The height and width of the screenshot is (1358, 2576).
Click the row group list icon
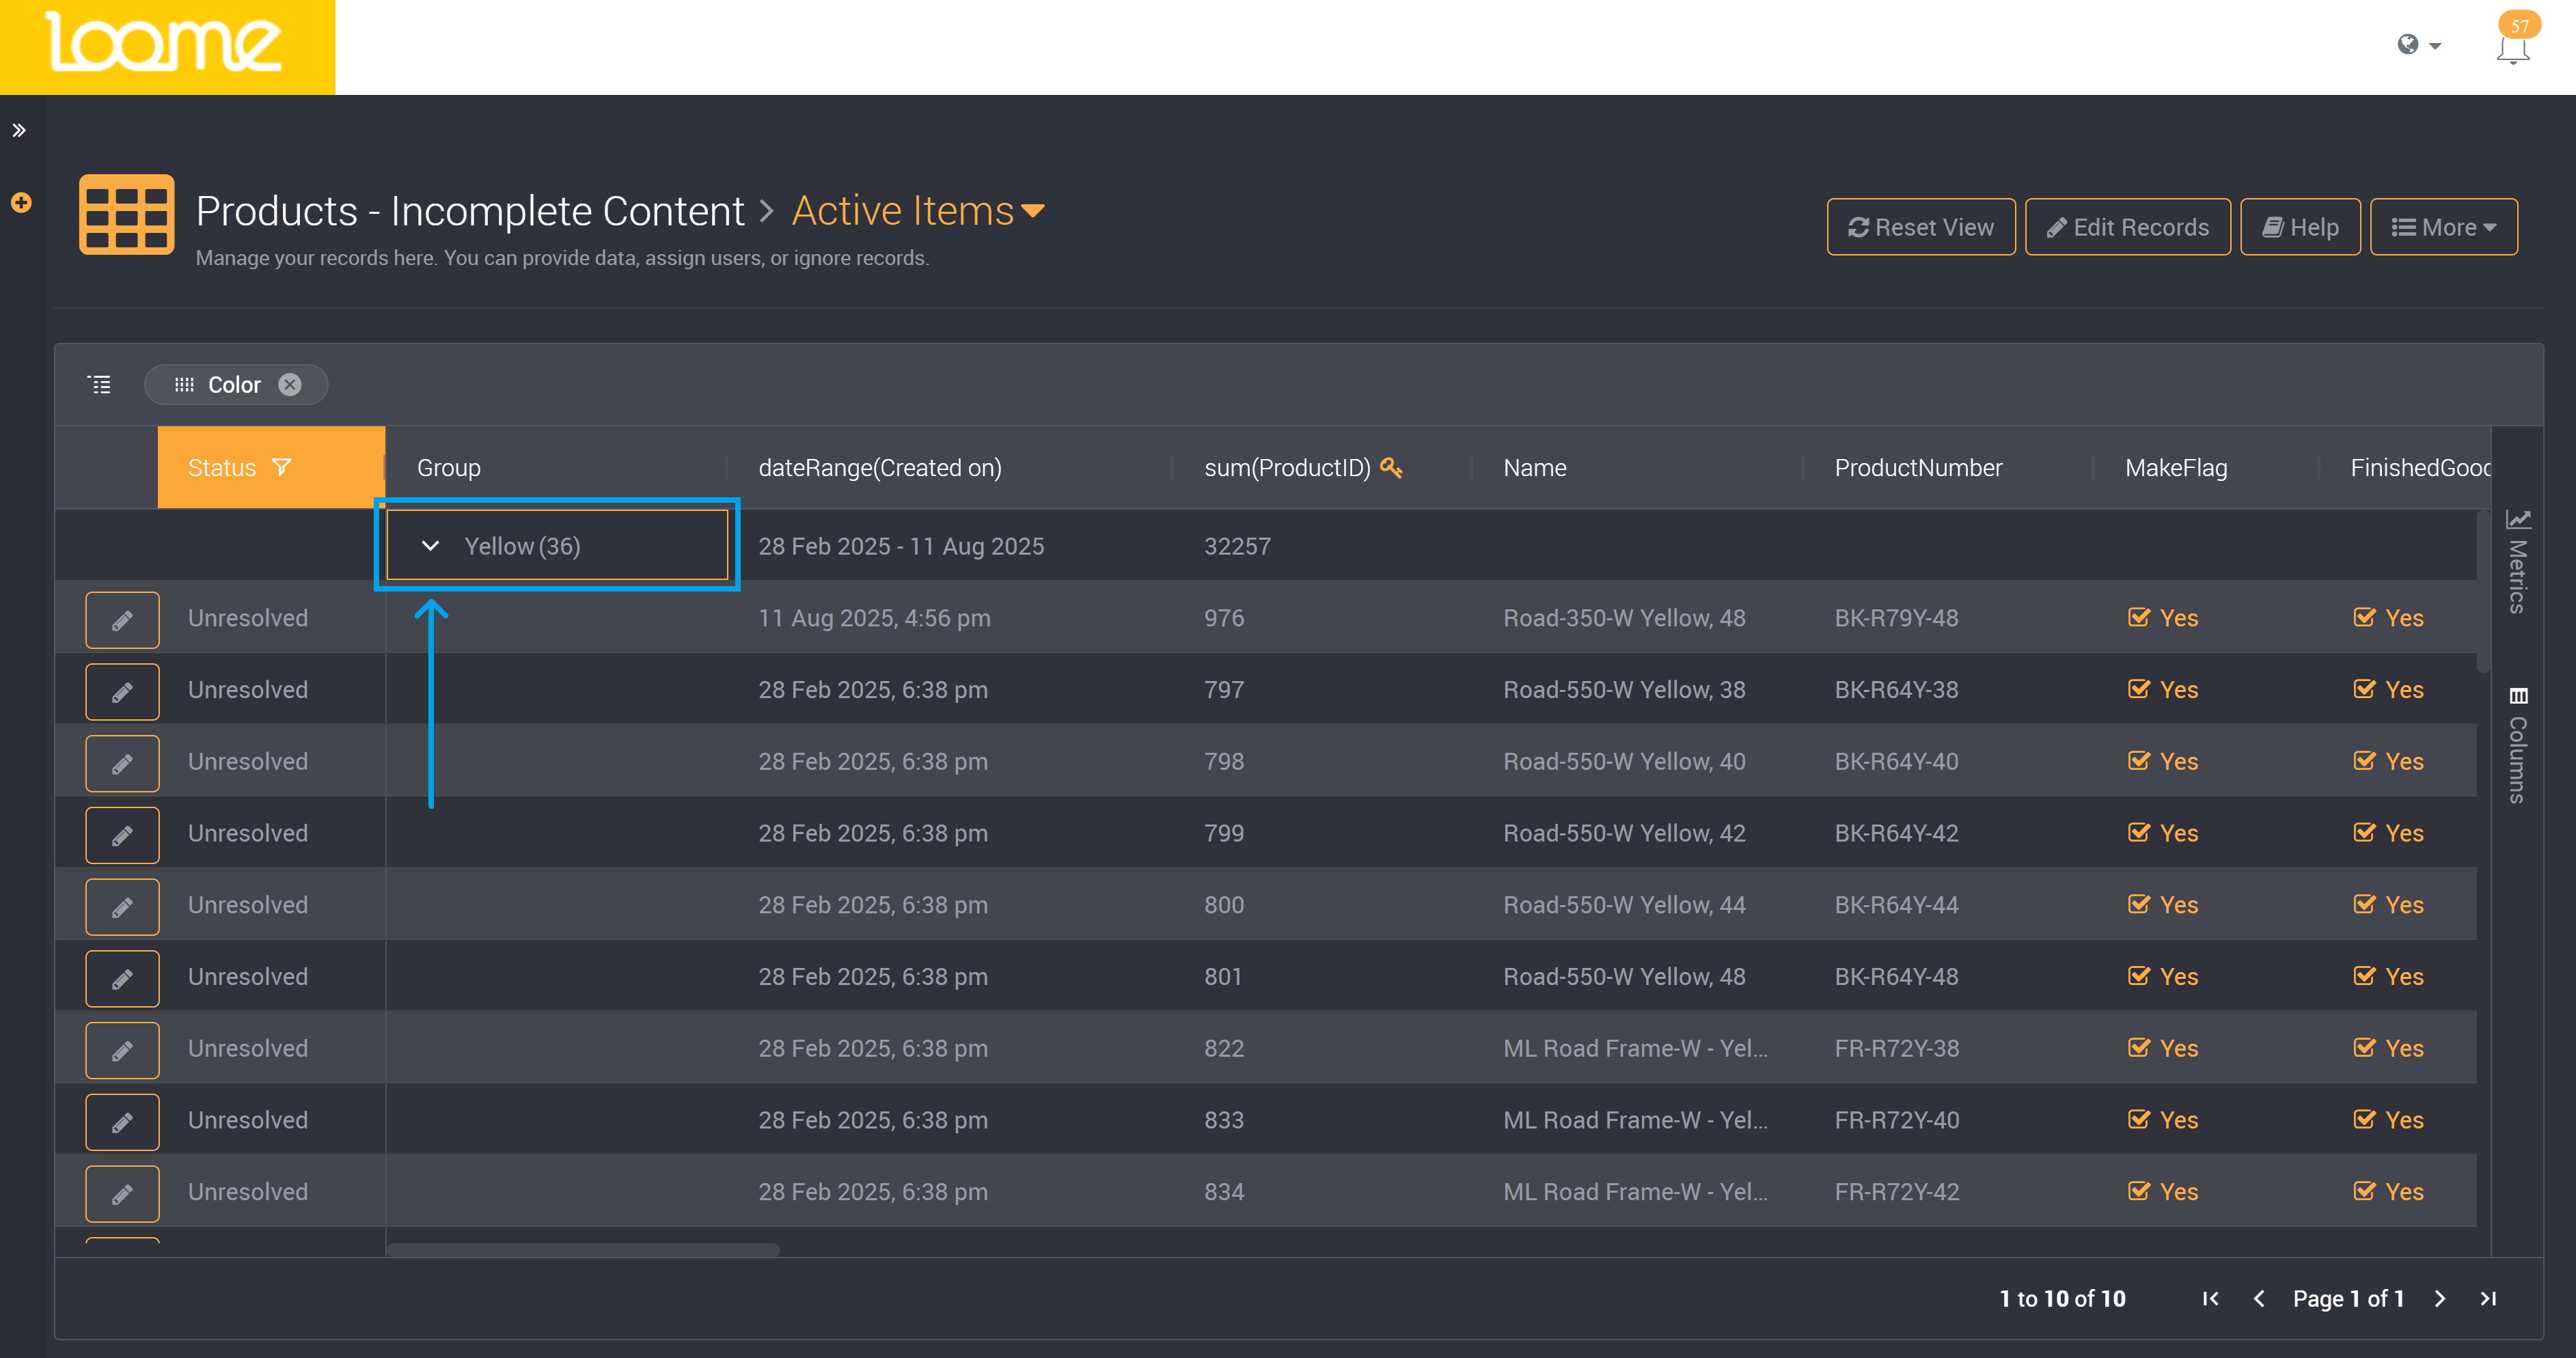point(99,385)
